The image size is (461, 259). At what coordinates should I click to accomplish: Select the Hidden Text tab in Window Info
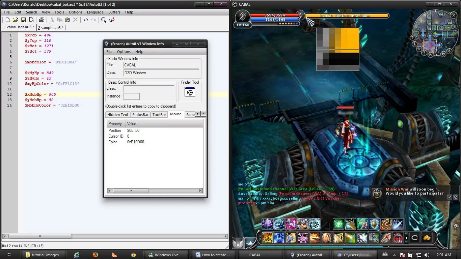pyautogui.click(x=118, y=115)
